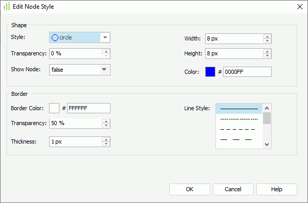Increase Width with up spinner arrow
Screen dimensions: 308x203
267,36
